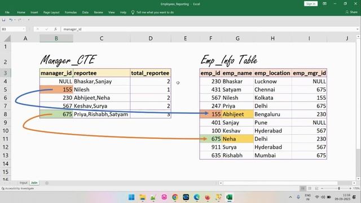
Task: Select the highlighted Neha cell
Action: (x=237, y=139)
